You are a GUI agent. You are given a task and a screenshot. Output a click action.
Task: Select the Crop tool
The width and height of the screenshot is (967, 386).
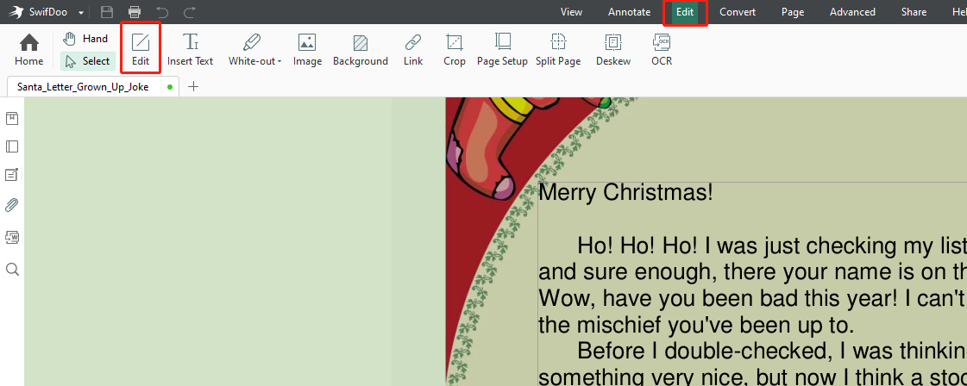pyautogui.click(x=455, y=50)
